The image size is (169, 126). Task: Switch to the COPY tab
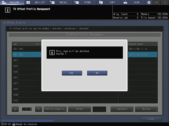tap(109, 2)
